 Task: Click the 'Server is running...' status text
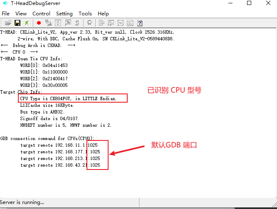tap(22, 202)
